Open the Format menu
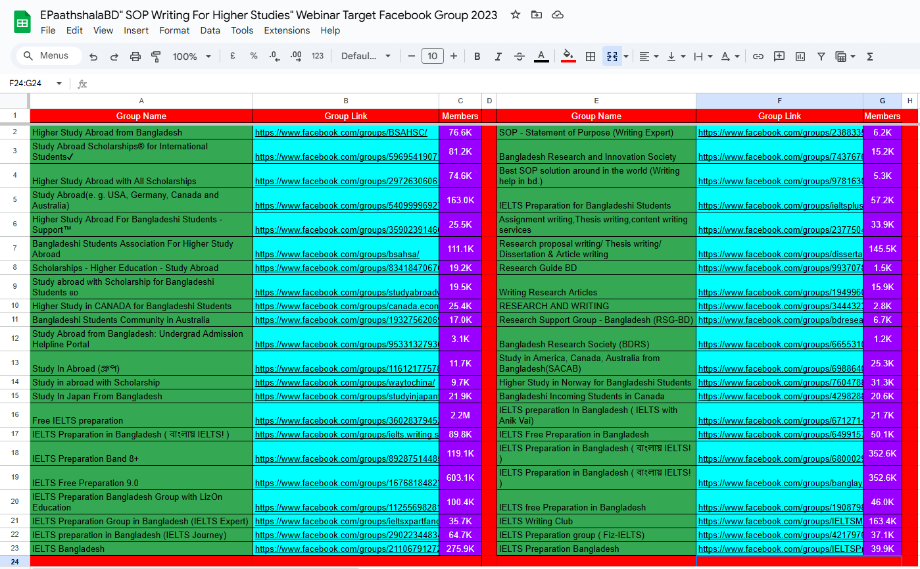 (x=174, y=30)
